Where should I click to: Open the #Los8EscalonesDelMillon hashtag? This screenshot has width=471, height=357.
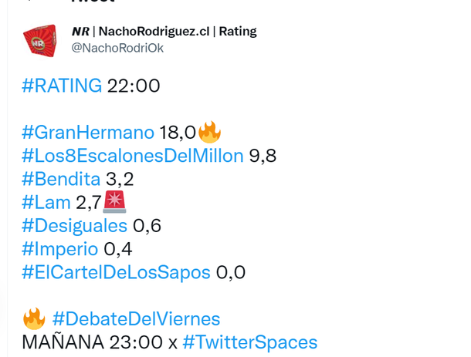coord(132,157)
